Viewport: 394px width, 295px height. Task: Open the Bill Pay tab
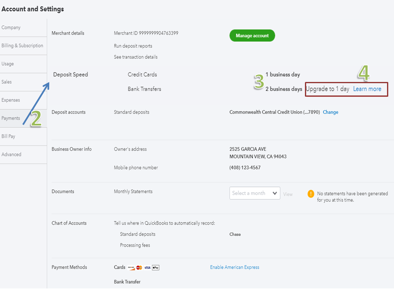pyautogui.click(x=9, y=136)
